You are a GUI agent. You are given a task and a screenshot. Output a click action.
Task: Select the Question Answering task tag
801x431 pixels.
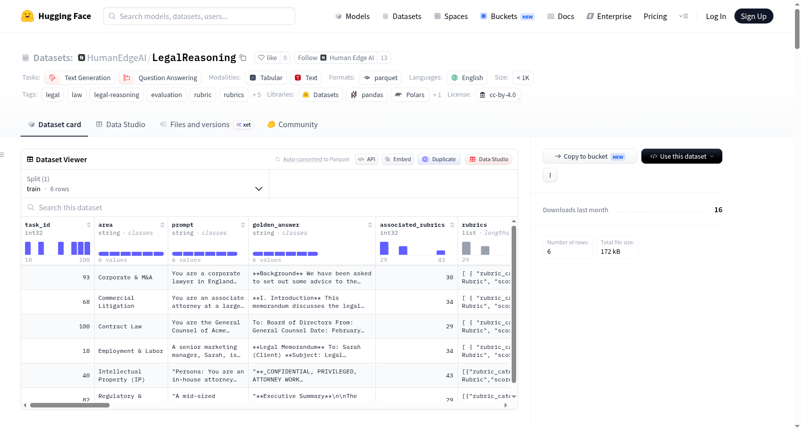click(x=160, y=78)
